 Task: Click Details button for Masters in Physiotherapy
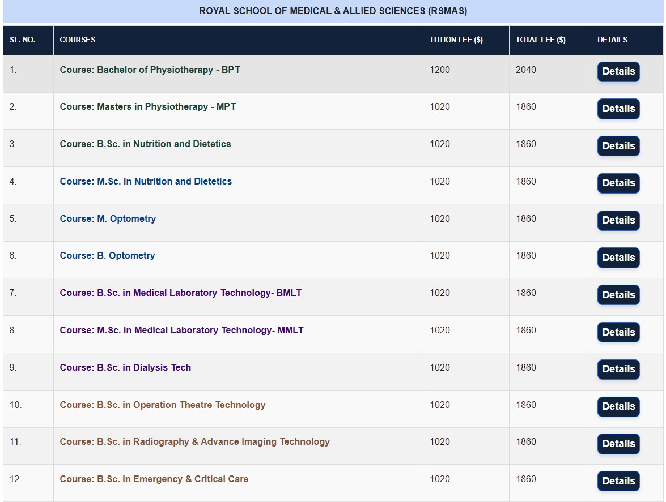[618, 109]
